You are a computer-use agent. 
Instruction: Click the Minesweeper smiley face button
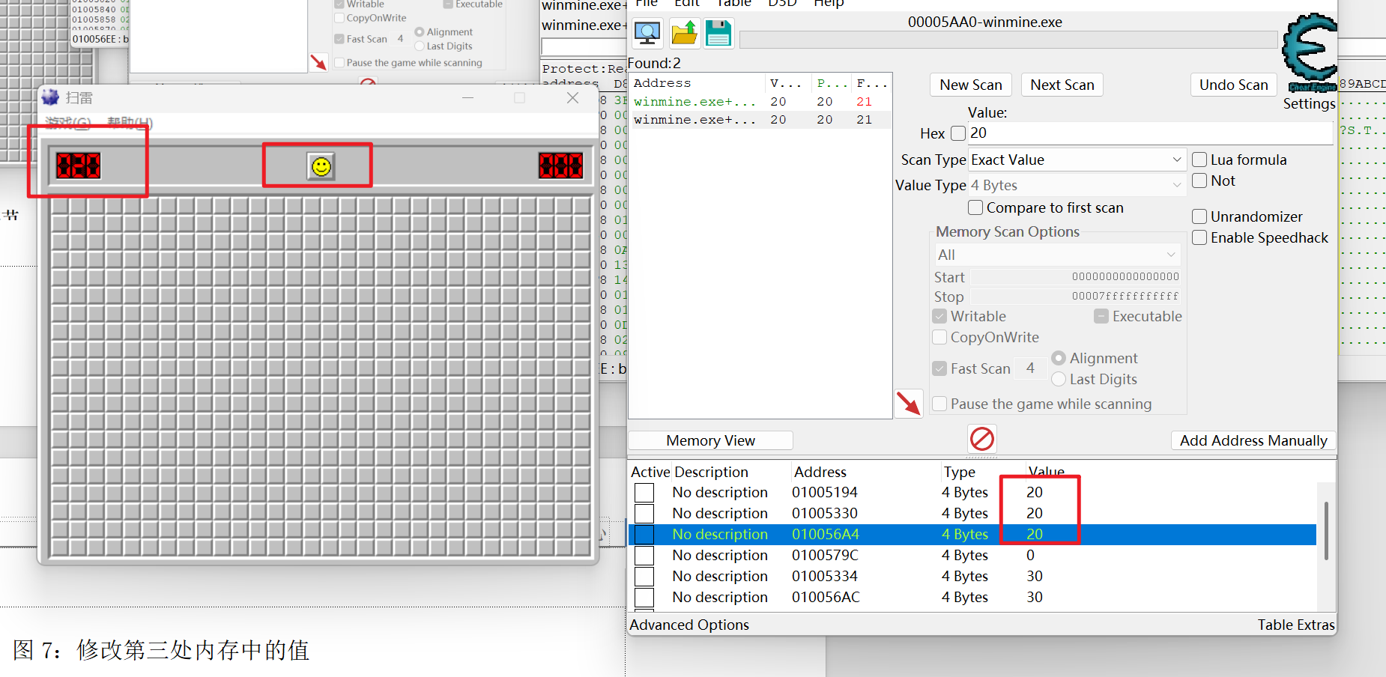pos(321,166)
